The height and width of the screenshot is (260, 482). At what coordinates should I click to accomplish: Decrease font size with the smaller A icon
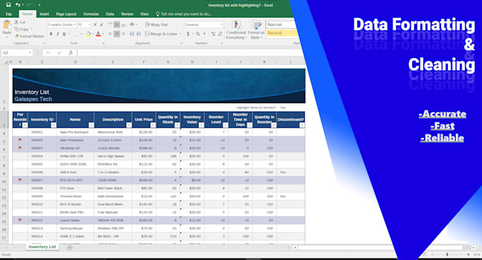click(x=101, y=25)
